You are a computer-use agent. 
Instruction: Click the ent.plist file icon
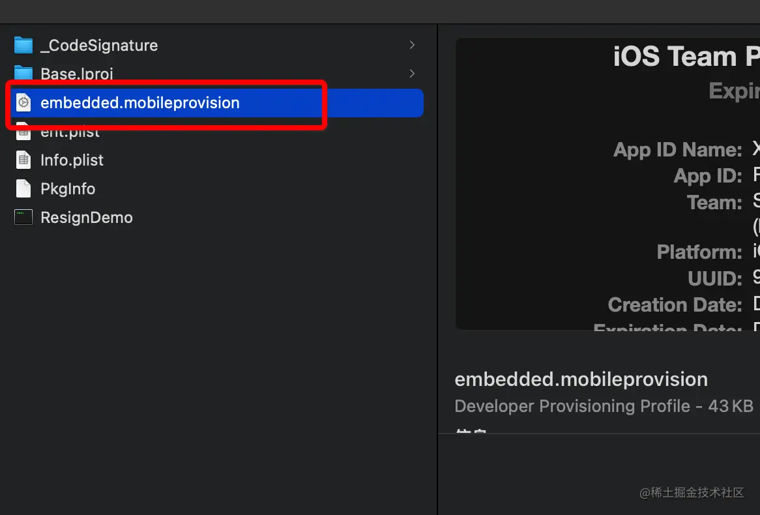tap(23, 132)
